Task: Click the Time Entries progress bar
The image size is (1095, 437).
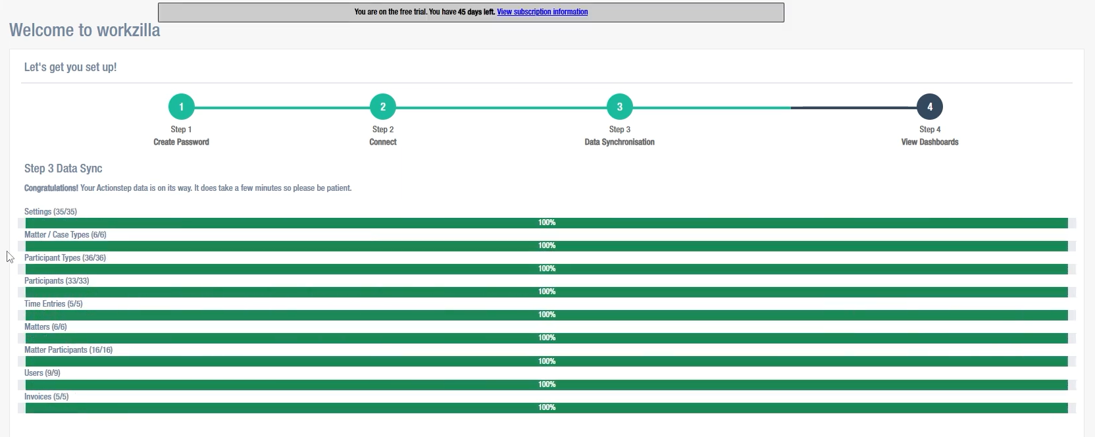Action: [x=546, y=315]
